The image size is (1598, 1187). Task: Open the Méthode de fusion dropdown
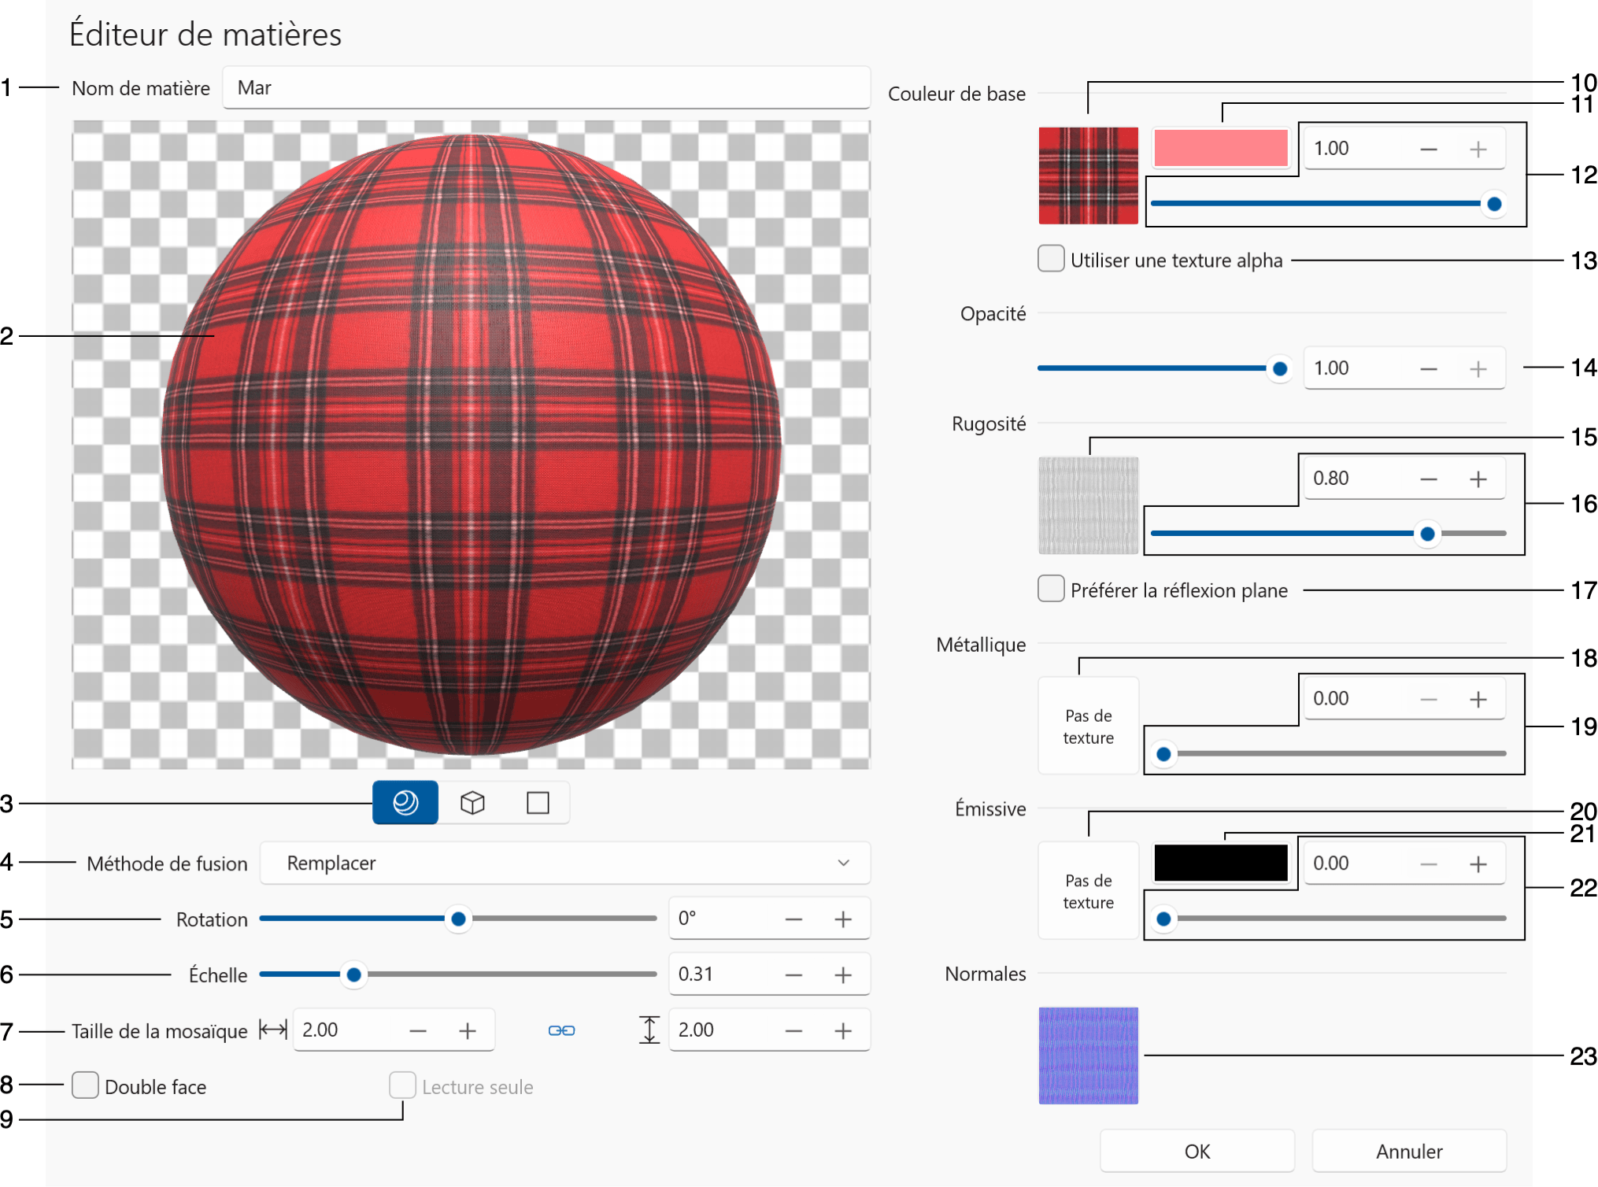click(x=564, y=863)
